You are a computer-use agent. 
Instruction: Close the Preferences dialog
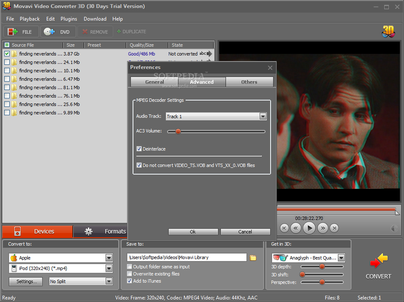coord(270,68)
